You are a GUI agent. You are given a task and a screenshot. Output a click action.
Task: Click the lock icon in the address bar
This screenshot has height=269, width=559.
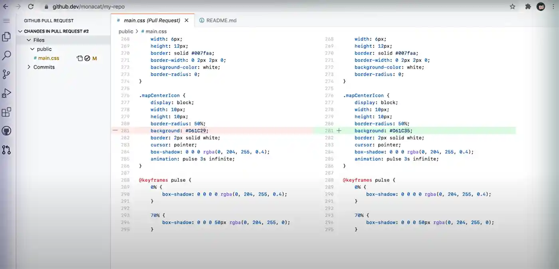(x=46, y=7)
